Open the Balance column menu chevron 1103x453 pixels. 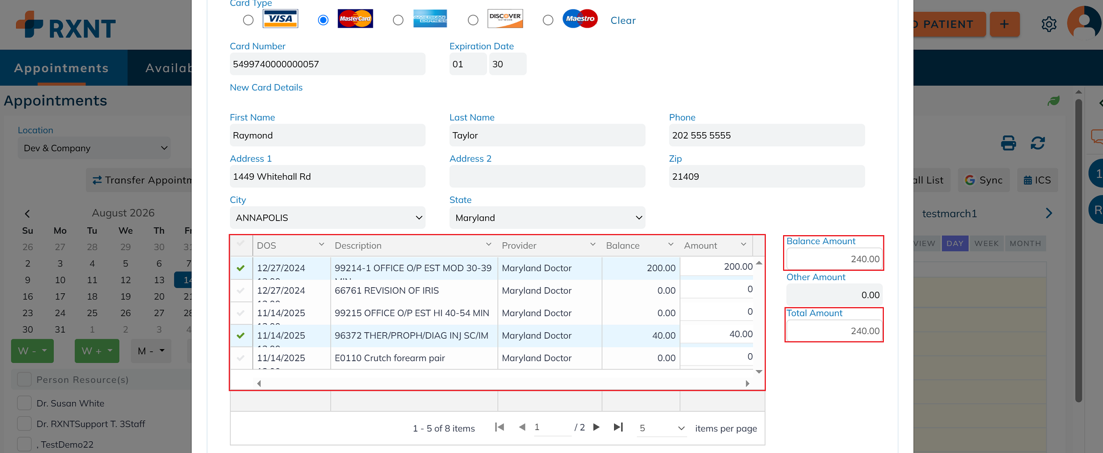pos(671,245)
